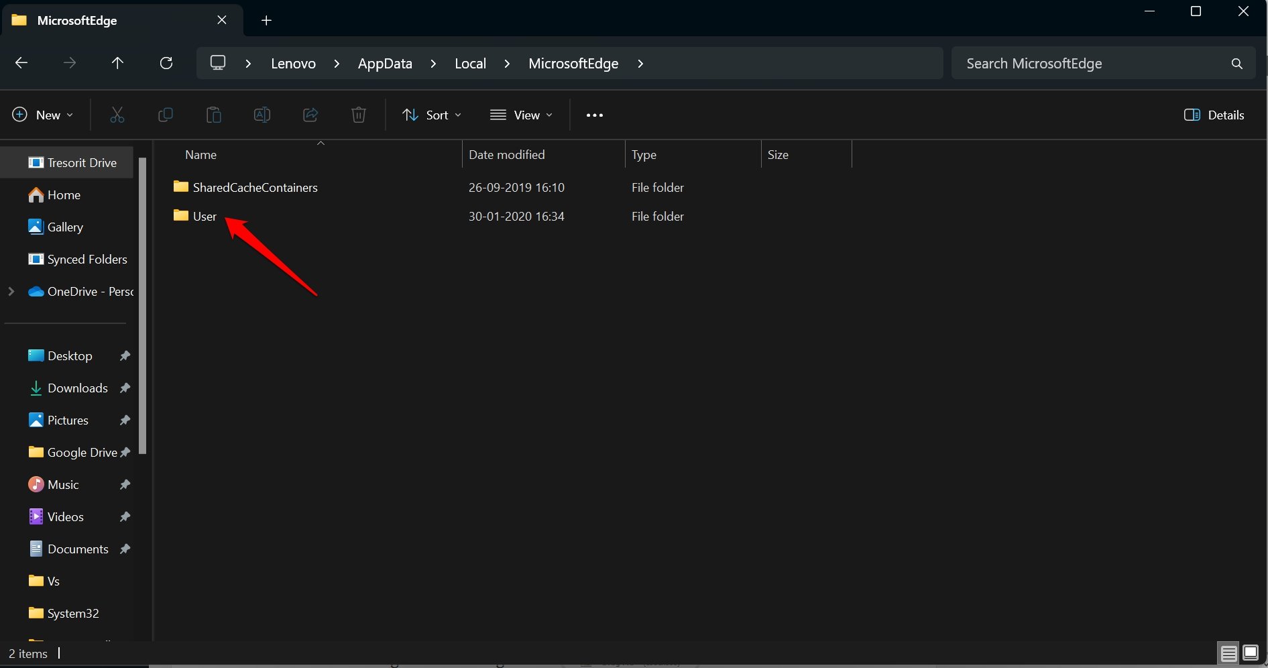Screen dimensions: 1268x668
Task: Expand chevron after MicrosoftEdge in address bar
Action: 640,64
